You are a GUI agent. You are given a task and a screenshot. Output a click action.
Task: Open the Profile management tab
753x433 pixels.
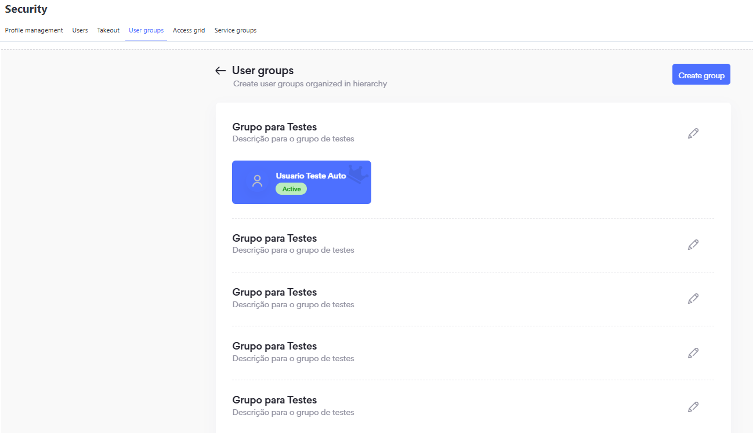pyautogui.click(x=34, y=30)
